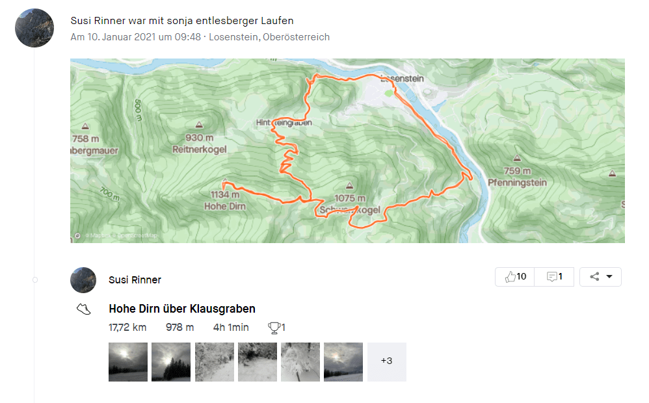Expand the share dropdown arrow
The height and width of the screenshot is (403, 649).
pos(609,276)
